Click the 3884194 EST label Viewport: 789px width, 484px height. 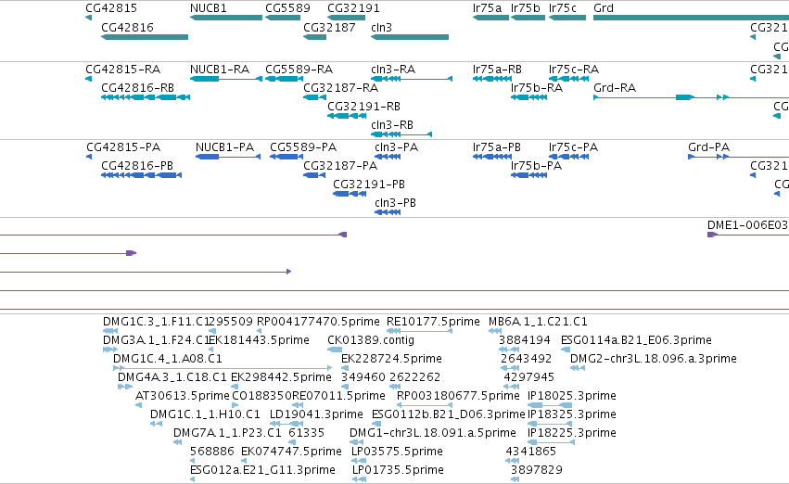525,340
